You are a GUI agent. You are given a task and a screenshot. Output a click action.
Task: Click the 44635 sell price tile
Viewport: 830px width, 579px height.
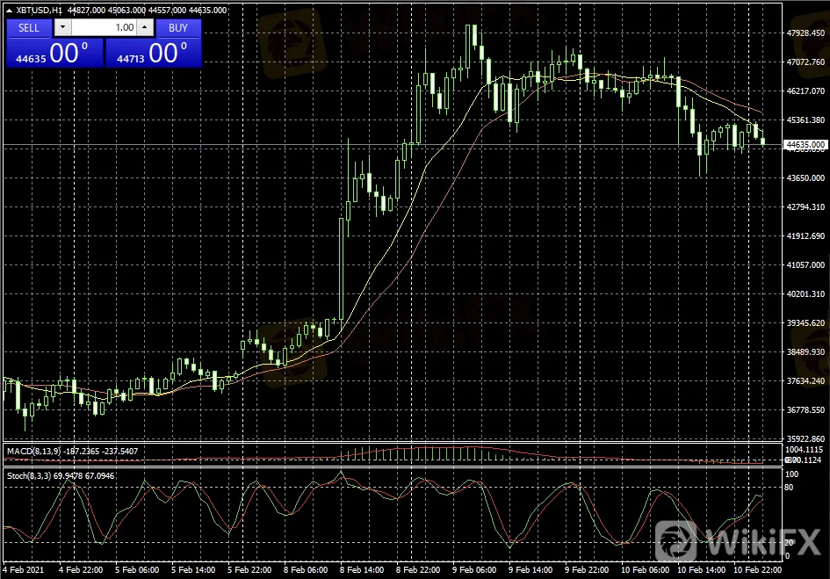point(54,54)
